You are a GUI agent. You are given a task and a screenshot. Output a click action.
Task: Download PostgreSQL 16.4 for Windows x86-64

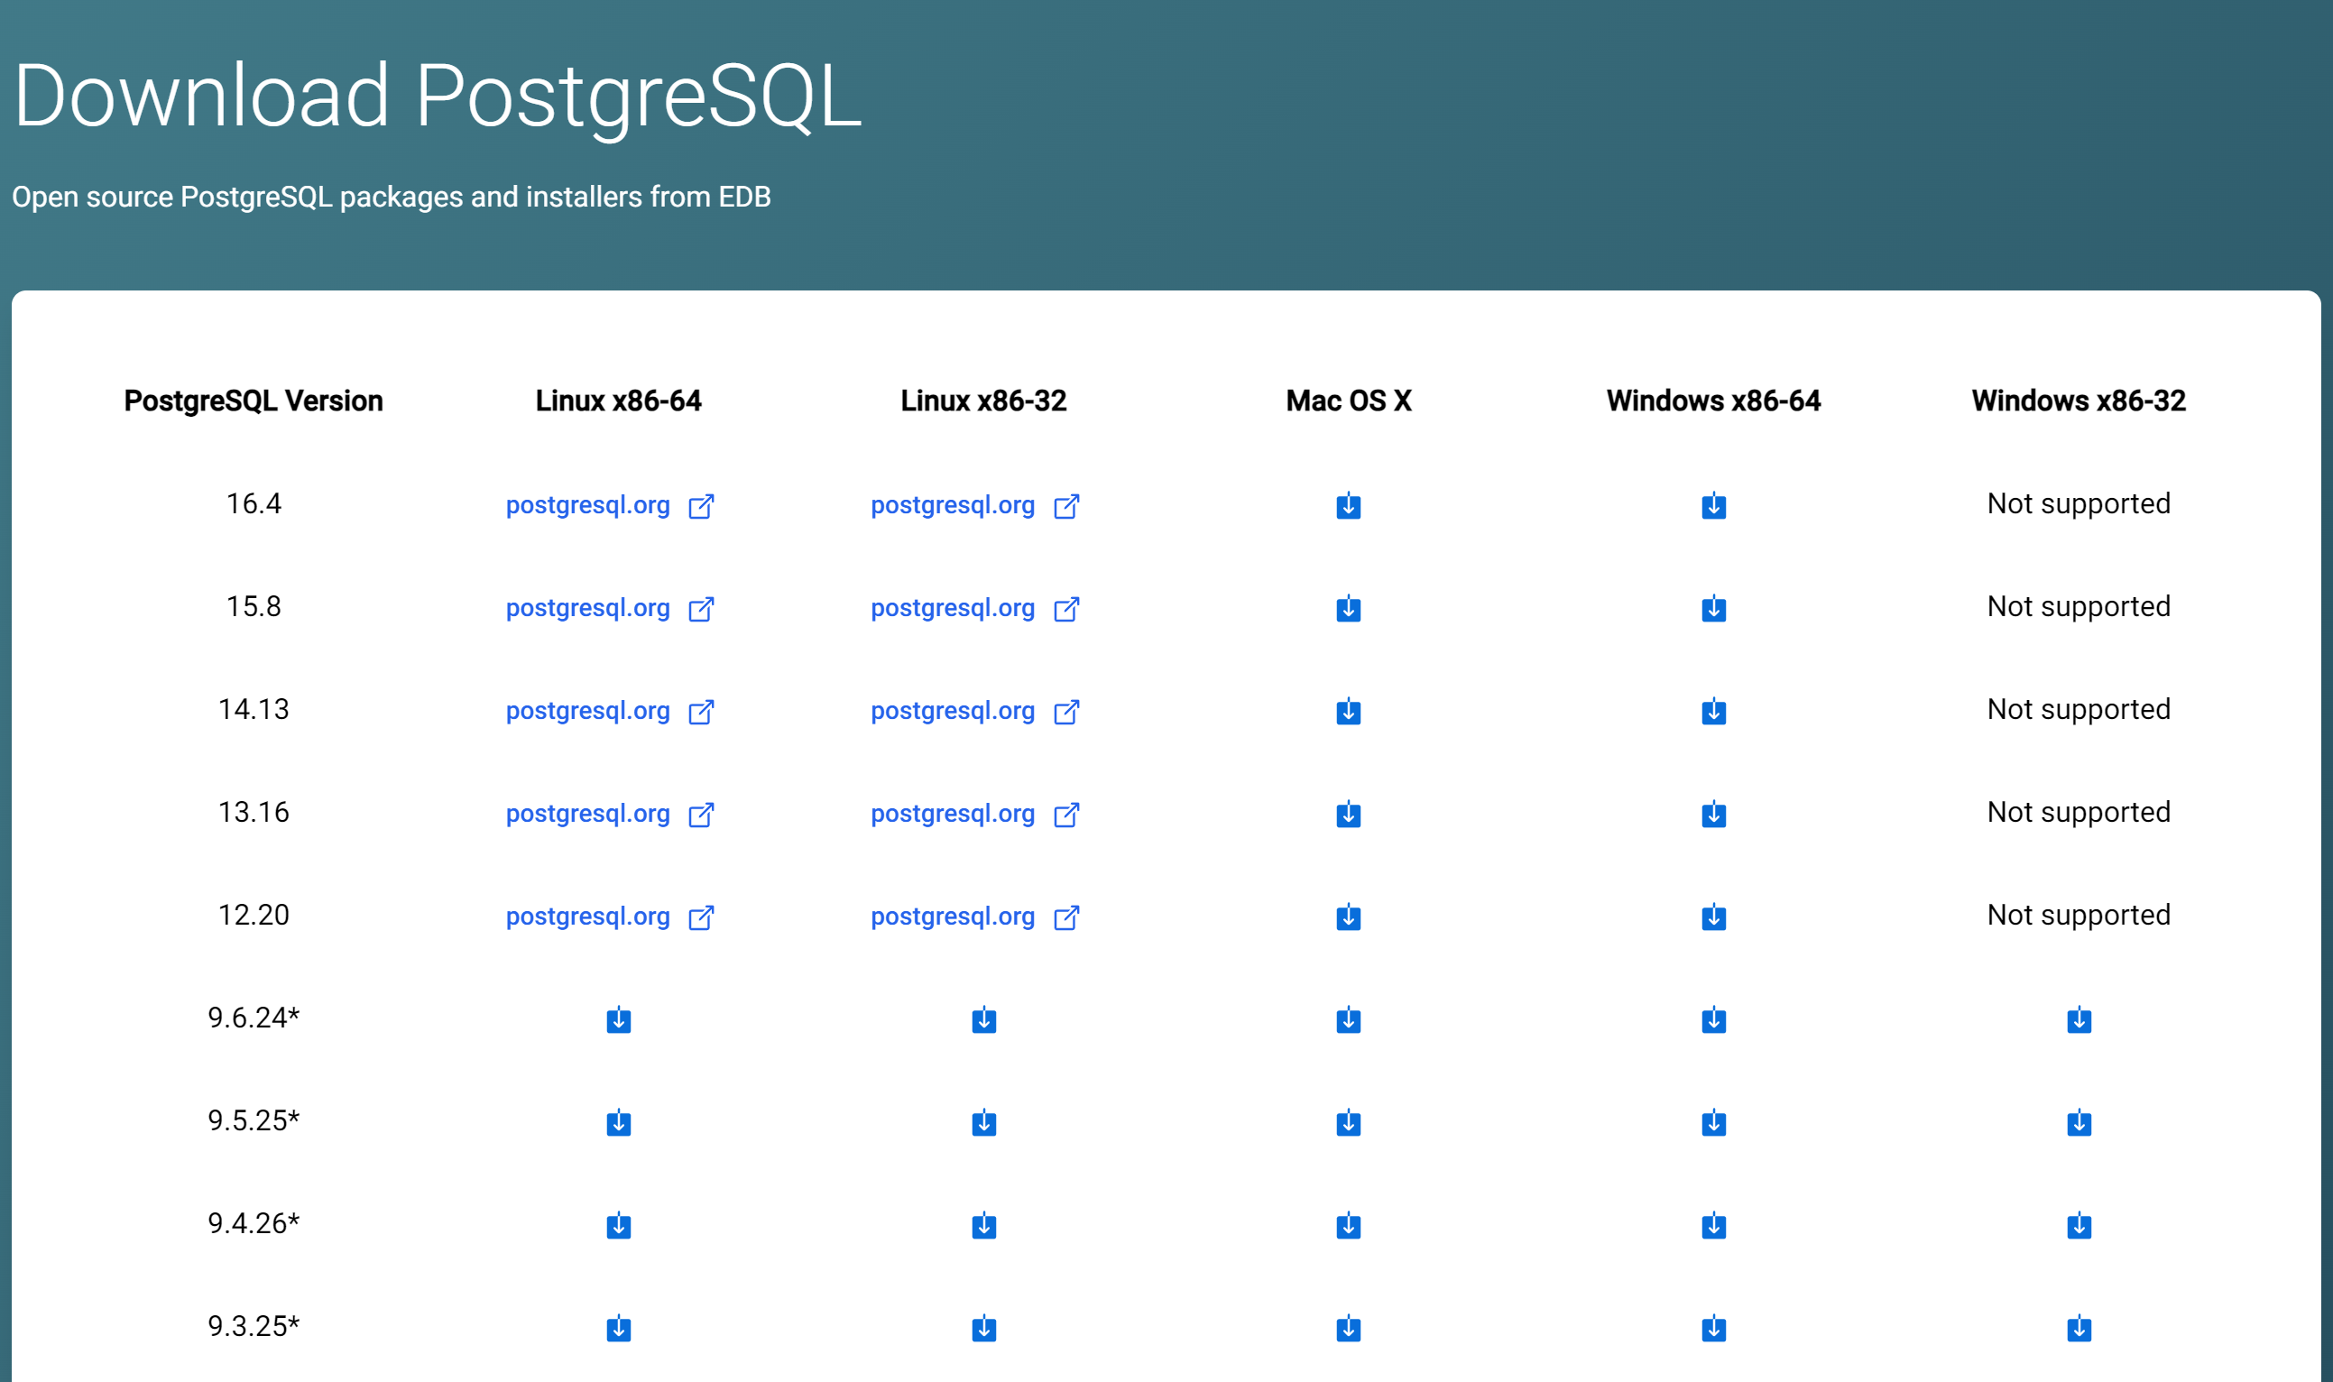(x=1712, y=506)
